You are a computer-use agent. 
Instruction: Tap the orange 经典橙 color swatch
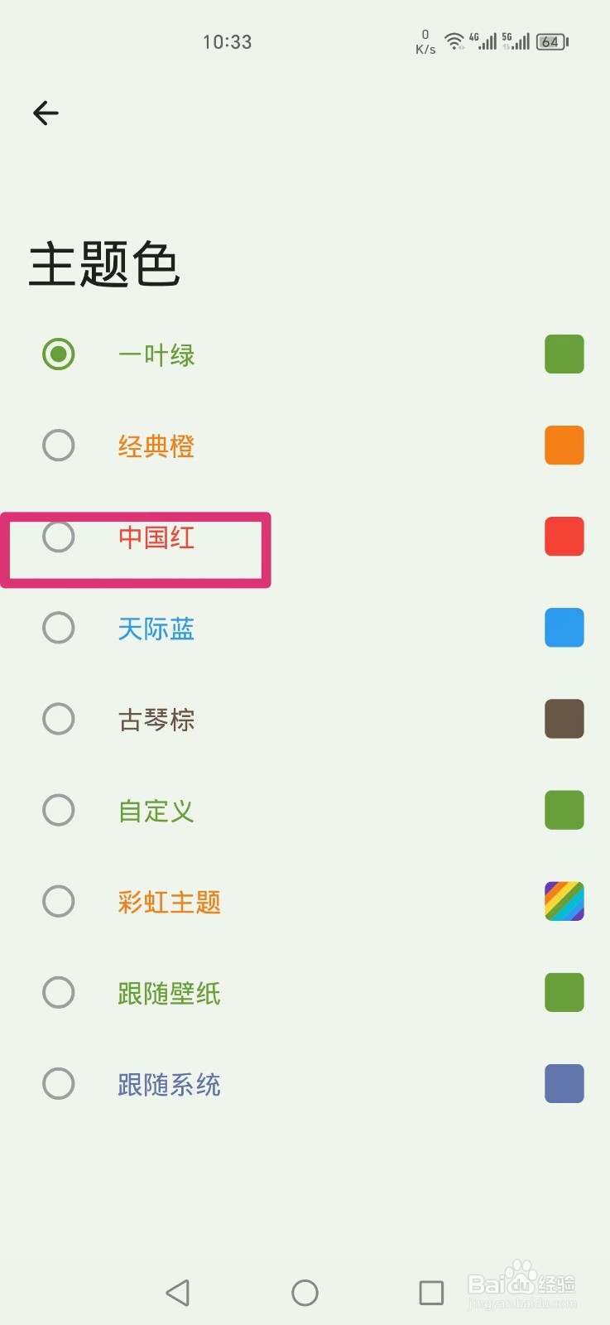[x=564, y=446]
